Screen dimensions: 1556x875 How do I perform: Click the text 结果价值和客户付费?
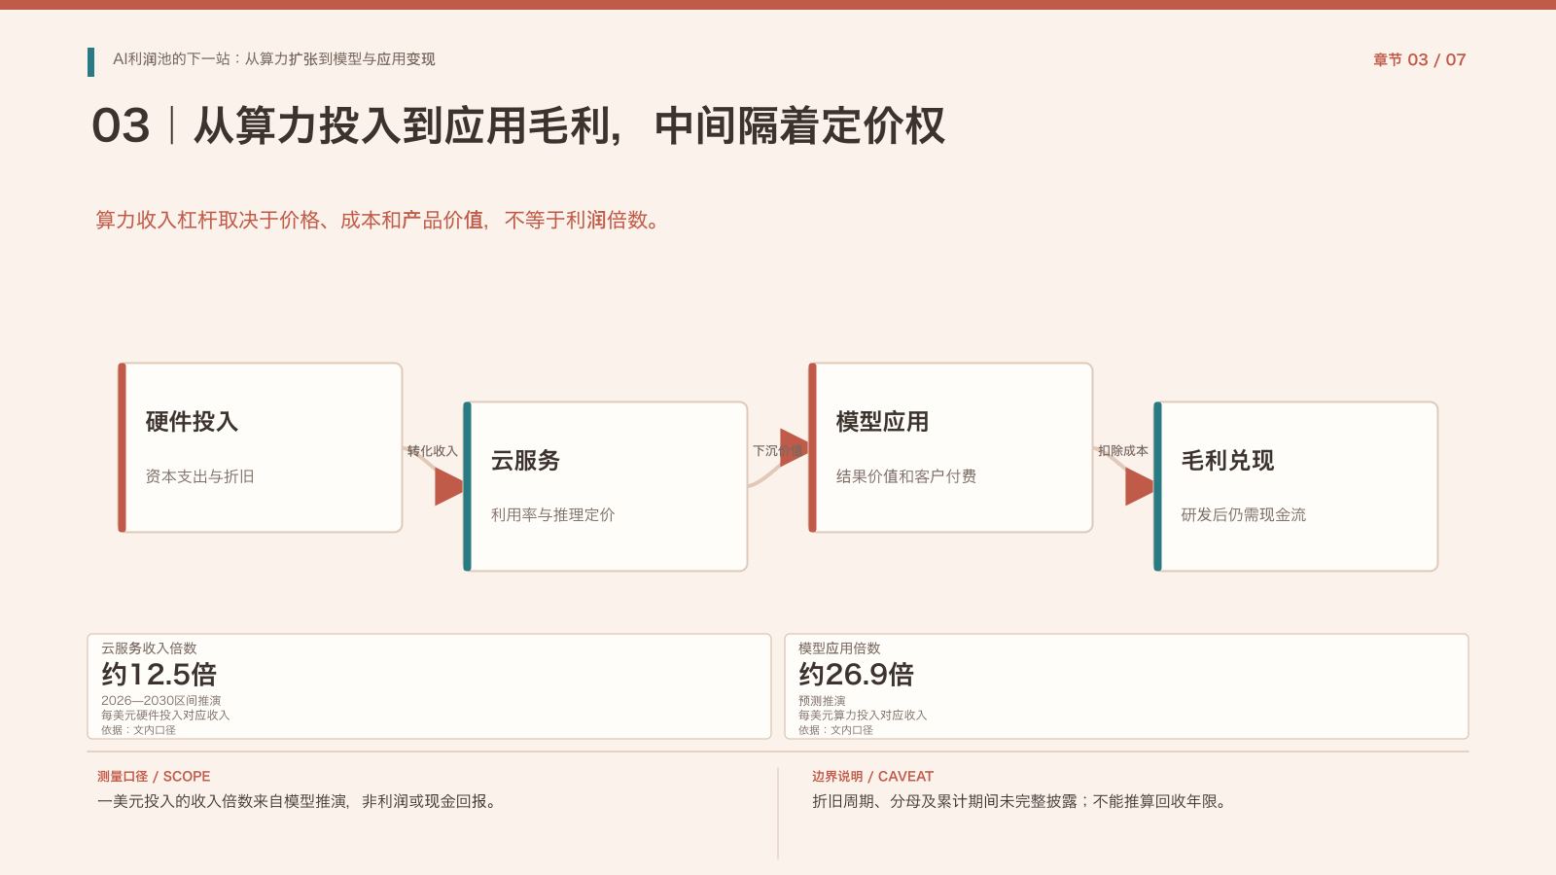pos(906,476)
